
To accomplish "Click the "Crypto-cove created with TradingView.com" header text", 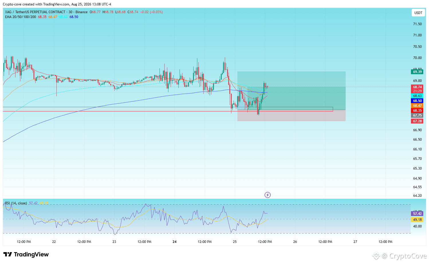I will click(x=36, y=4).
